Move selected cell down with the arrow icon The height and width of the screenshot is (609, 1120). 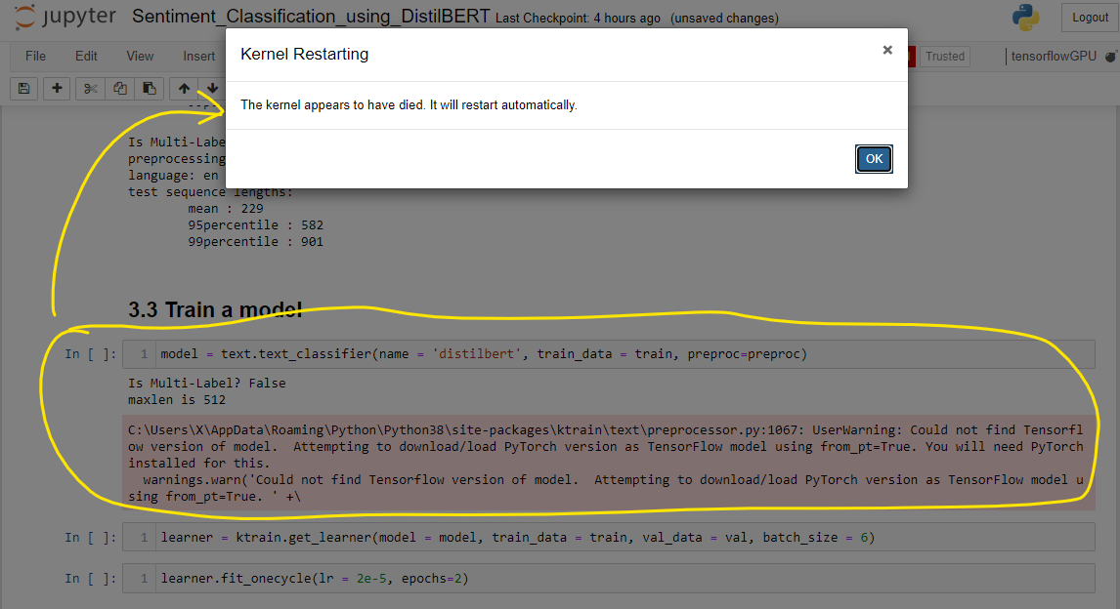click(212, 88)
